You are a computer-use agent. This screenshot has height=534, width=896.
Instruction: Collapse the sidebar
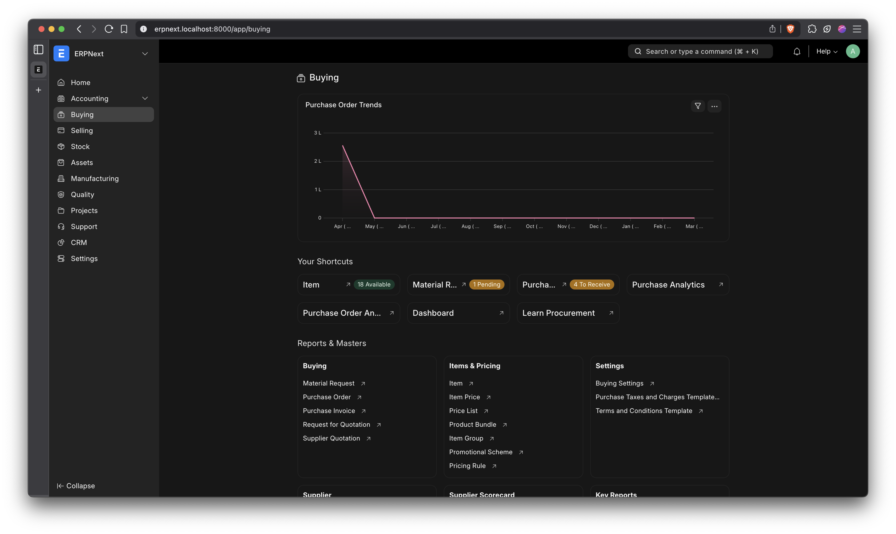76,486
